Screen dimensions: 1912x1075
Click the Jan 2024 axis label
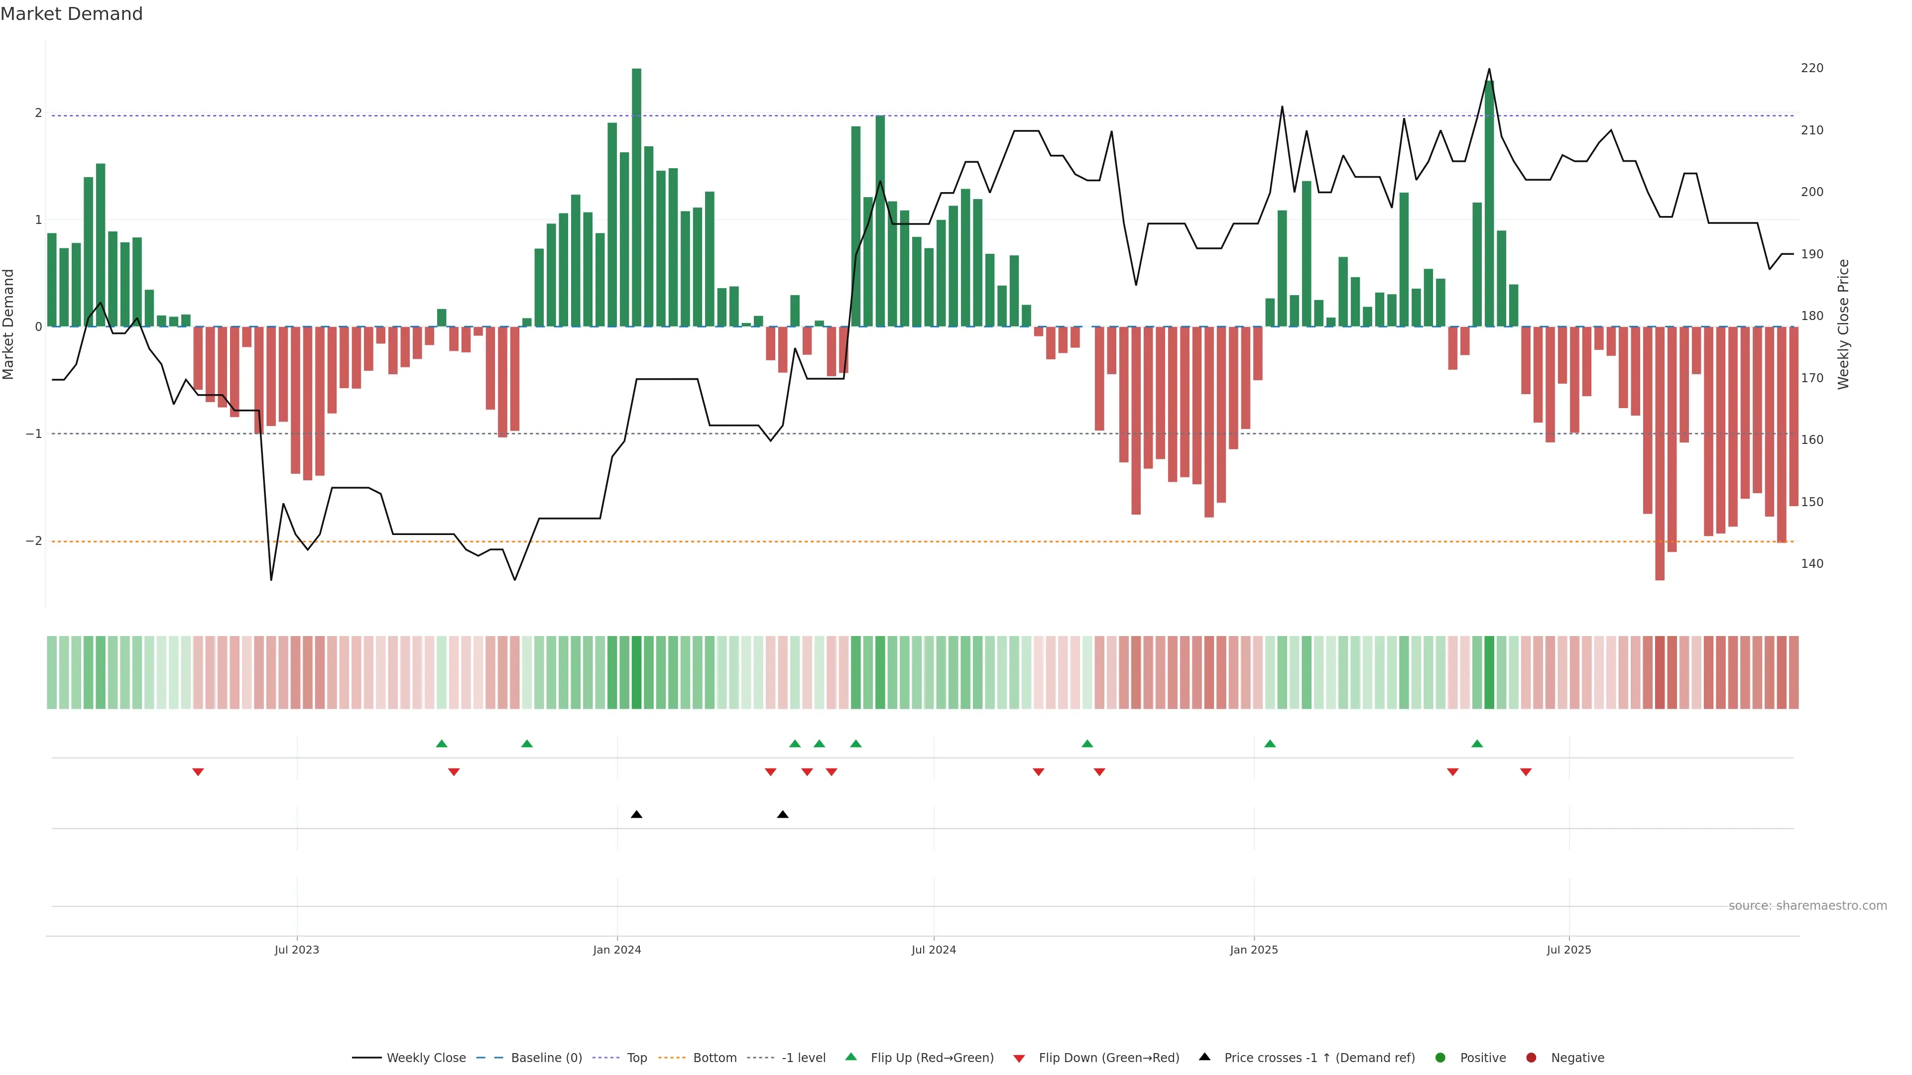(617, 950)
